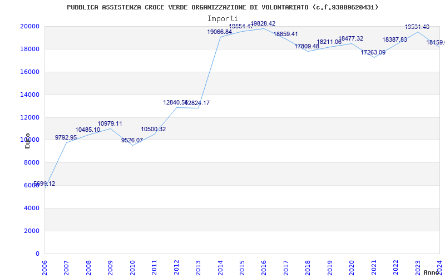Screen dimensions: 445x278
Task: Click data label 12824.17
Action: 198,103
